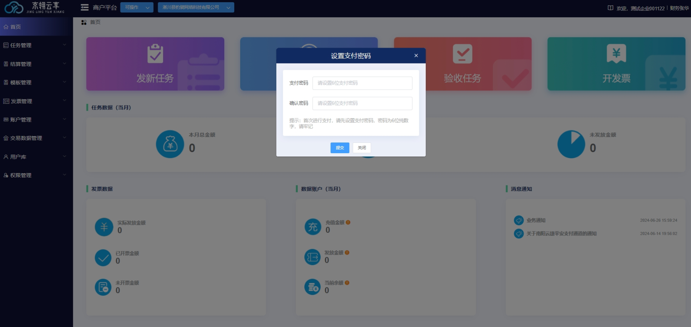
Task: Click the yen icon on 开发票 card
Action: (616, 54)
